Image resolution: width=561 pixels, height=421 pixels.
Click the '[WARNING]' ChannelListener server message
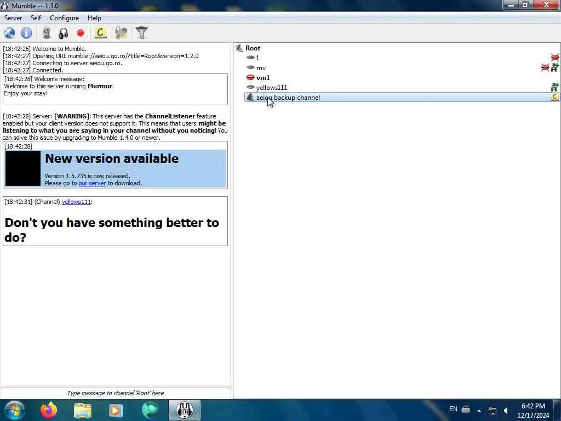tap(115, 127)
